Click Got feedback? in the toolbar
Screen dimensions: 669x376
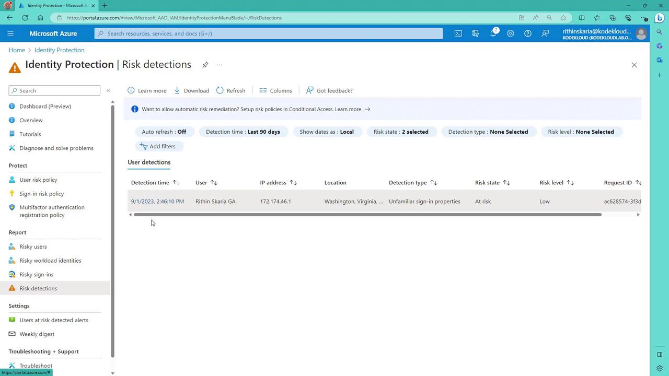coord(329,90)
